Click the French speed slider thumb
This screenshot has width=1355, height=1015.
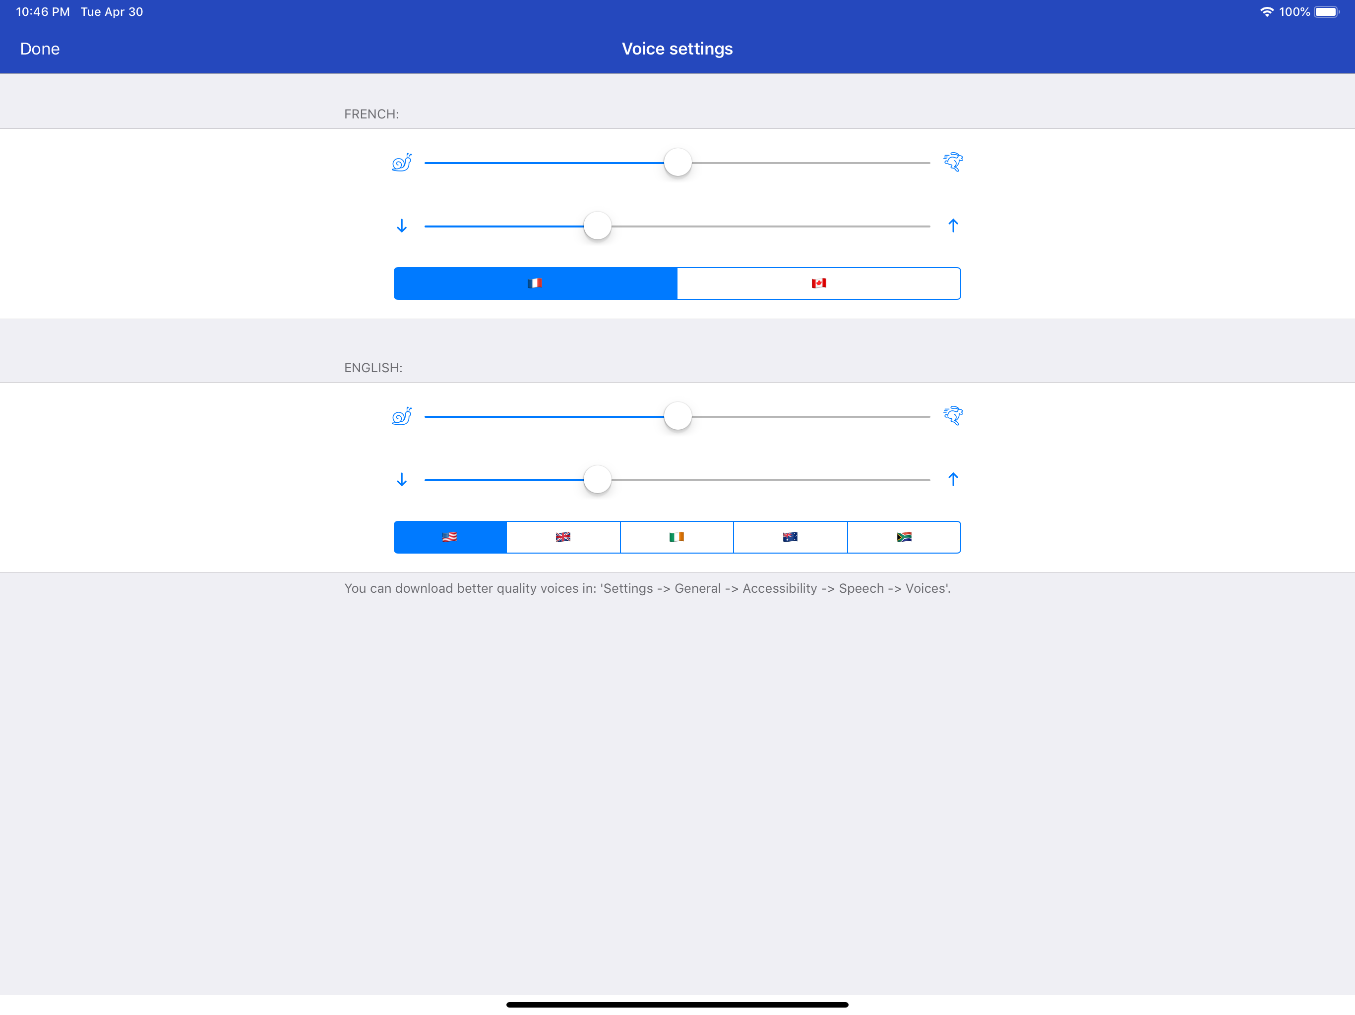pyautogui.click(x=677, y=162)
